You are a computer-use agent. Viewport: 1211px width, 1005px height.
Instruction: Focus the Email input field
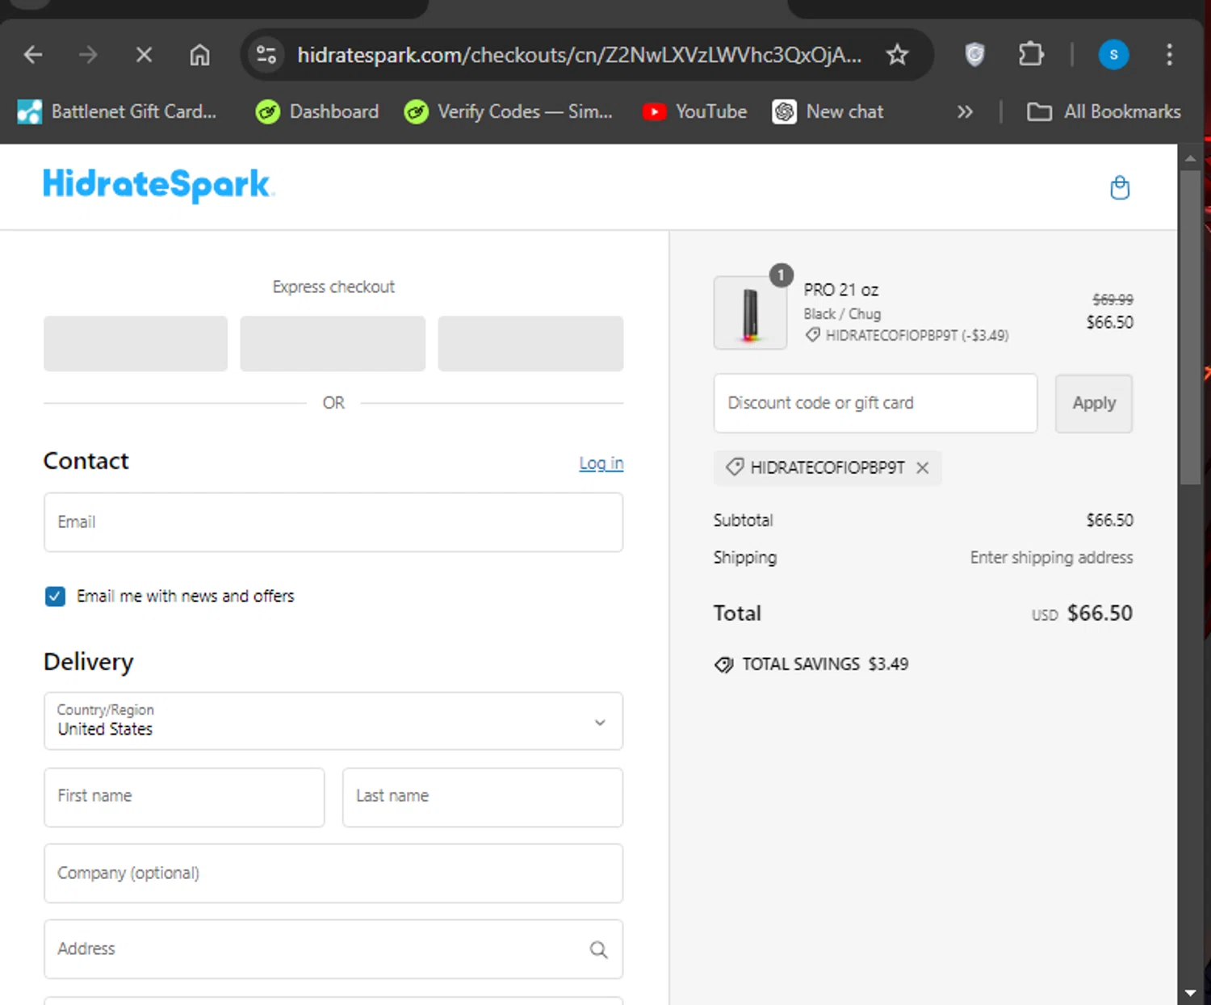(333, 522)
